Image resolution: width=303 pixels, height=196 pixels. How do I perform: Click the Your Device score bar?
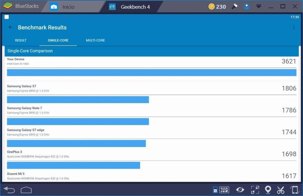pyautogui.click(x=152, y=73)
